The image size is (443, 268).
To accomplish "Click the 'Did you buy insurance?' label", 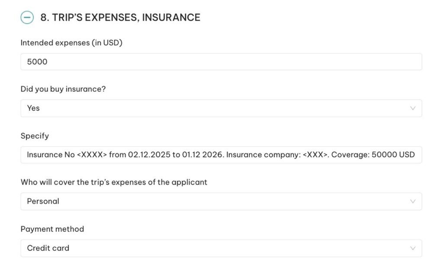I will coord(64,89).
